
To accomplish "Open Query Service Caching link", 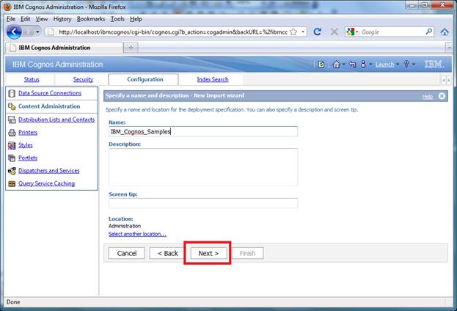I will (x=46, y=183).
